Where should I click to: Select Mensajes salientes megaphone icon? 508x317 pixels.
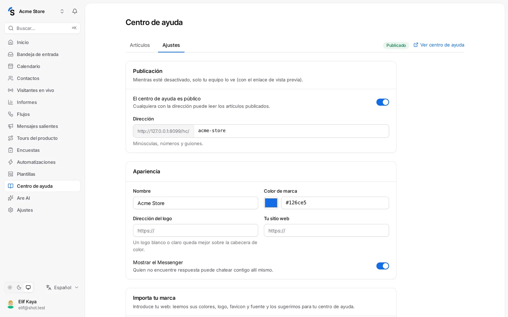pos(10,126)
